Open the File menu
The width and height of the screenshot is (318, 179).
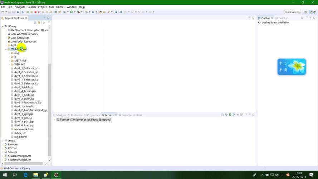tap(3, 7)
